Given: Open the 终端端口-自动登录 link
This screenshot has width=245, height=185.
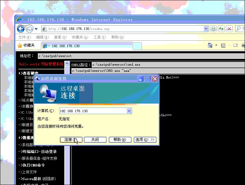Looking at the screenshot, I should 38,152.
